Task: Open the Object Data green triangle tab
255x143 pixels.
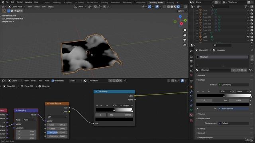Action: [x=191, y=110]
